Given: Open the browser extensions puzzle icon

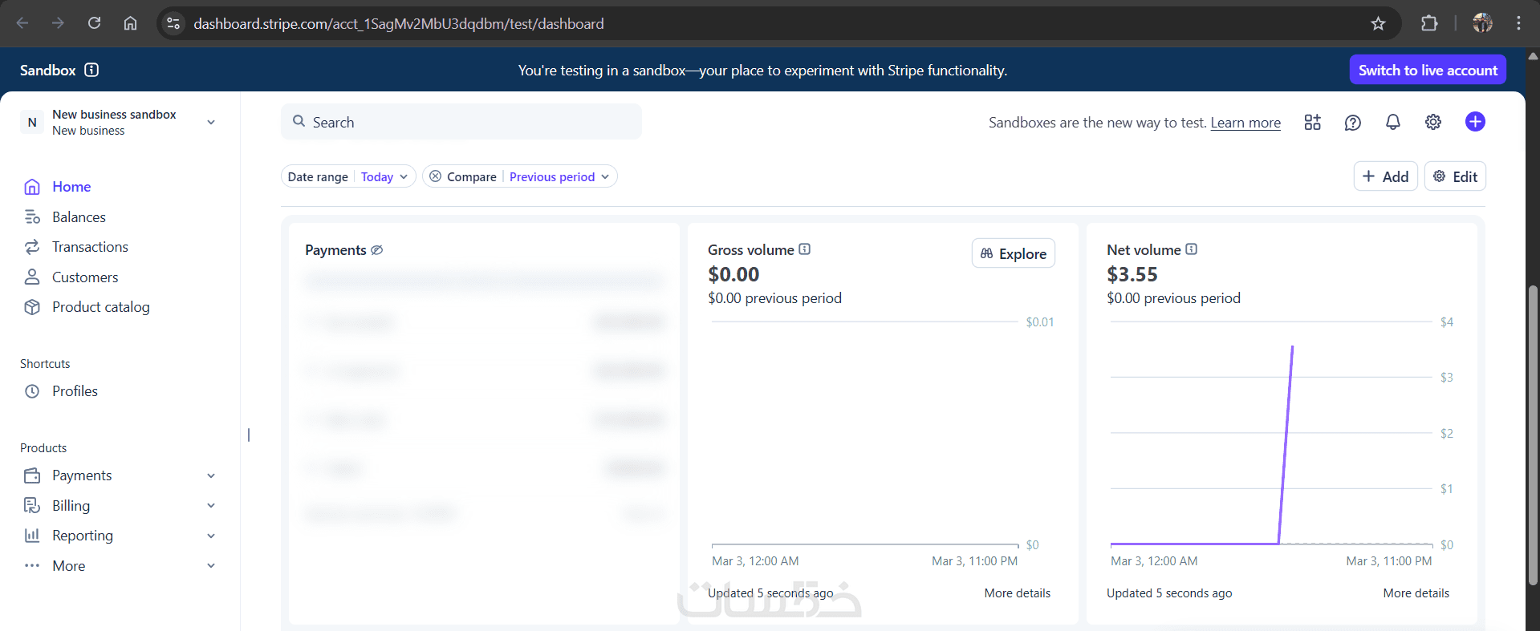Looking at the screenshot, I should [1429, 23].
